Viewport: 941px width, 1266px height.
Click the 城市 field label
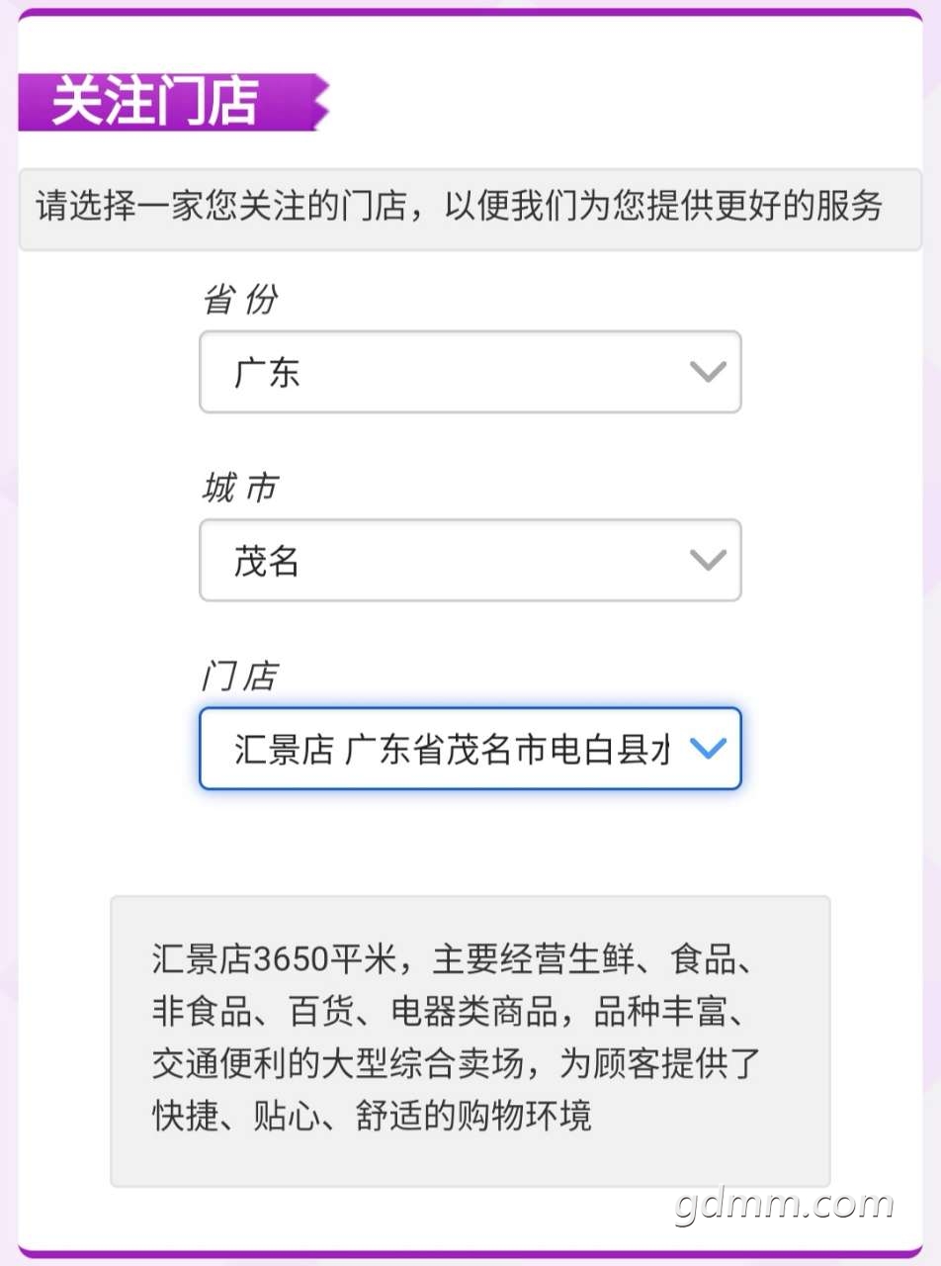[240, 489]
